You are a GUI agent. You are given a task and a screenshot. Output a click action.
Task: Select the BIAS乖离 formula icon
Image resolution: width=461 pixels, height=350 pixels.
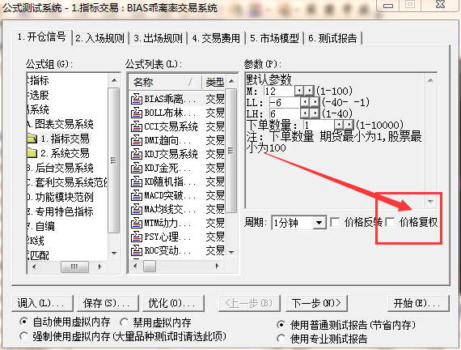tap(137, 99)
